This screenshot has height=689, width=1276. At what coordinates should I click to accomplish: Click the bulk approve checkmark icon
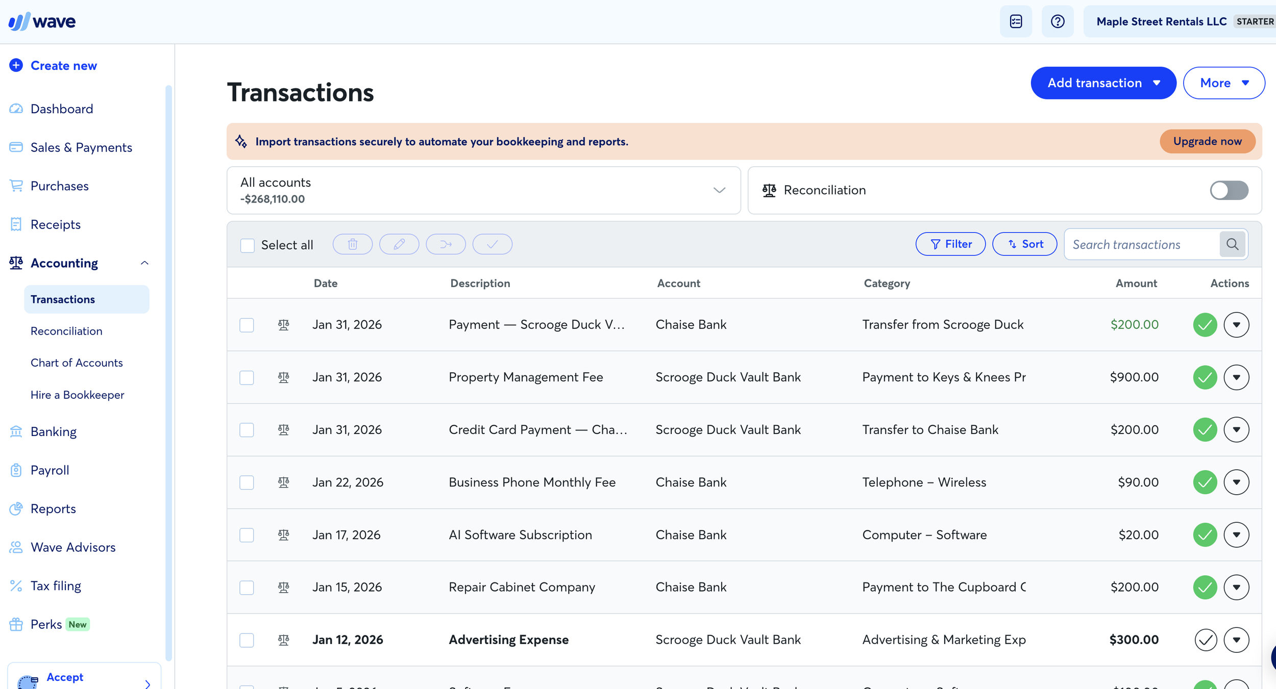(492, 244)
